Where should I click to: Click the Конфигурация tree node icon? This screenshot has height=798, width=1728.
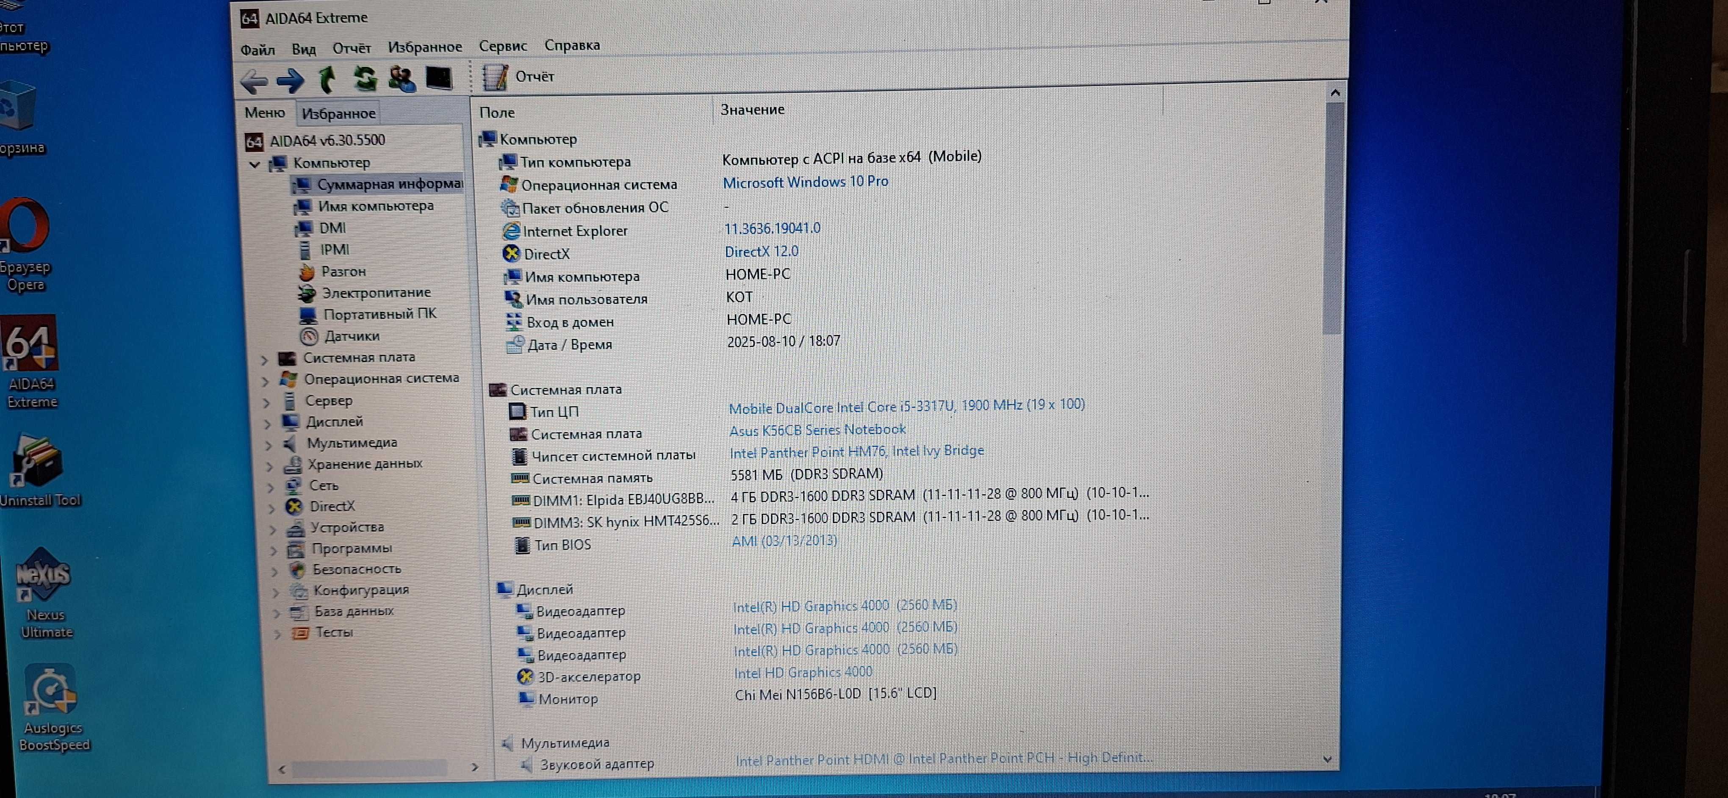click(x=299, y=591)
